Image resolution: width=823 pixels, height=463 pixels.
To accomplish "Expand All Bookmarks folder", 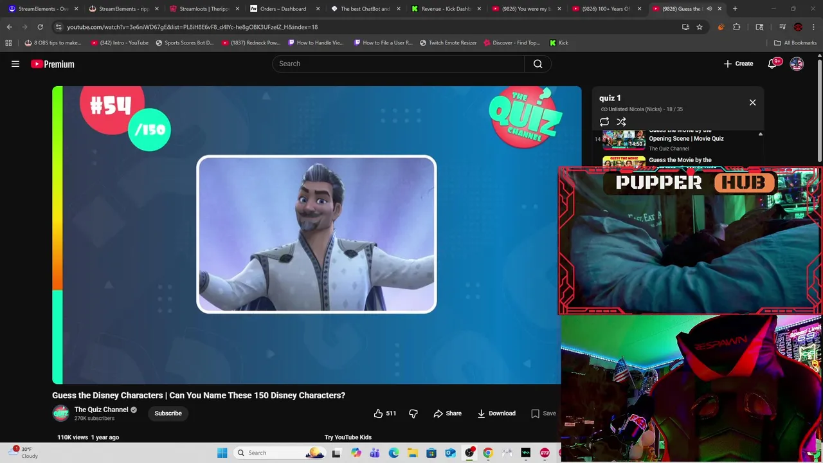I will (x=795, y=43).
